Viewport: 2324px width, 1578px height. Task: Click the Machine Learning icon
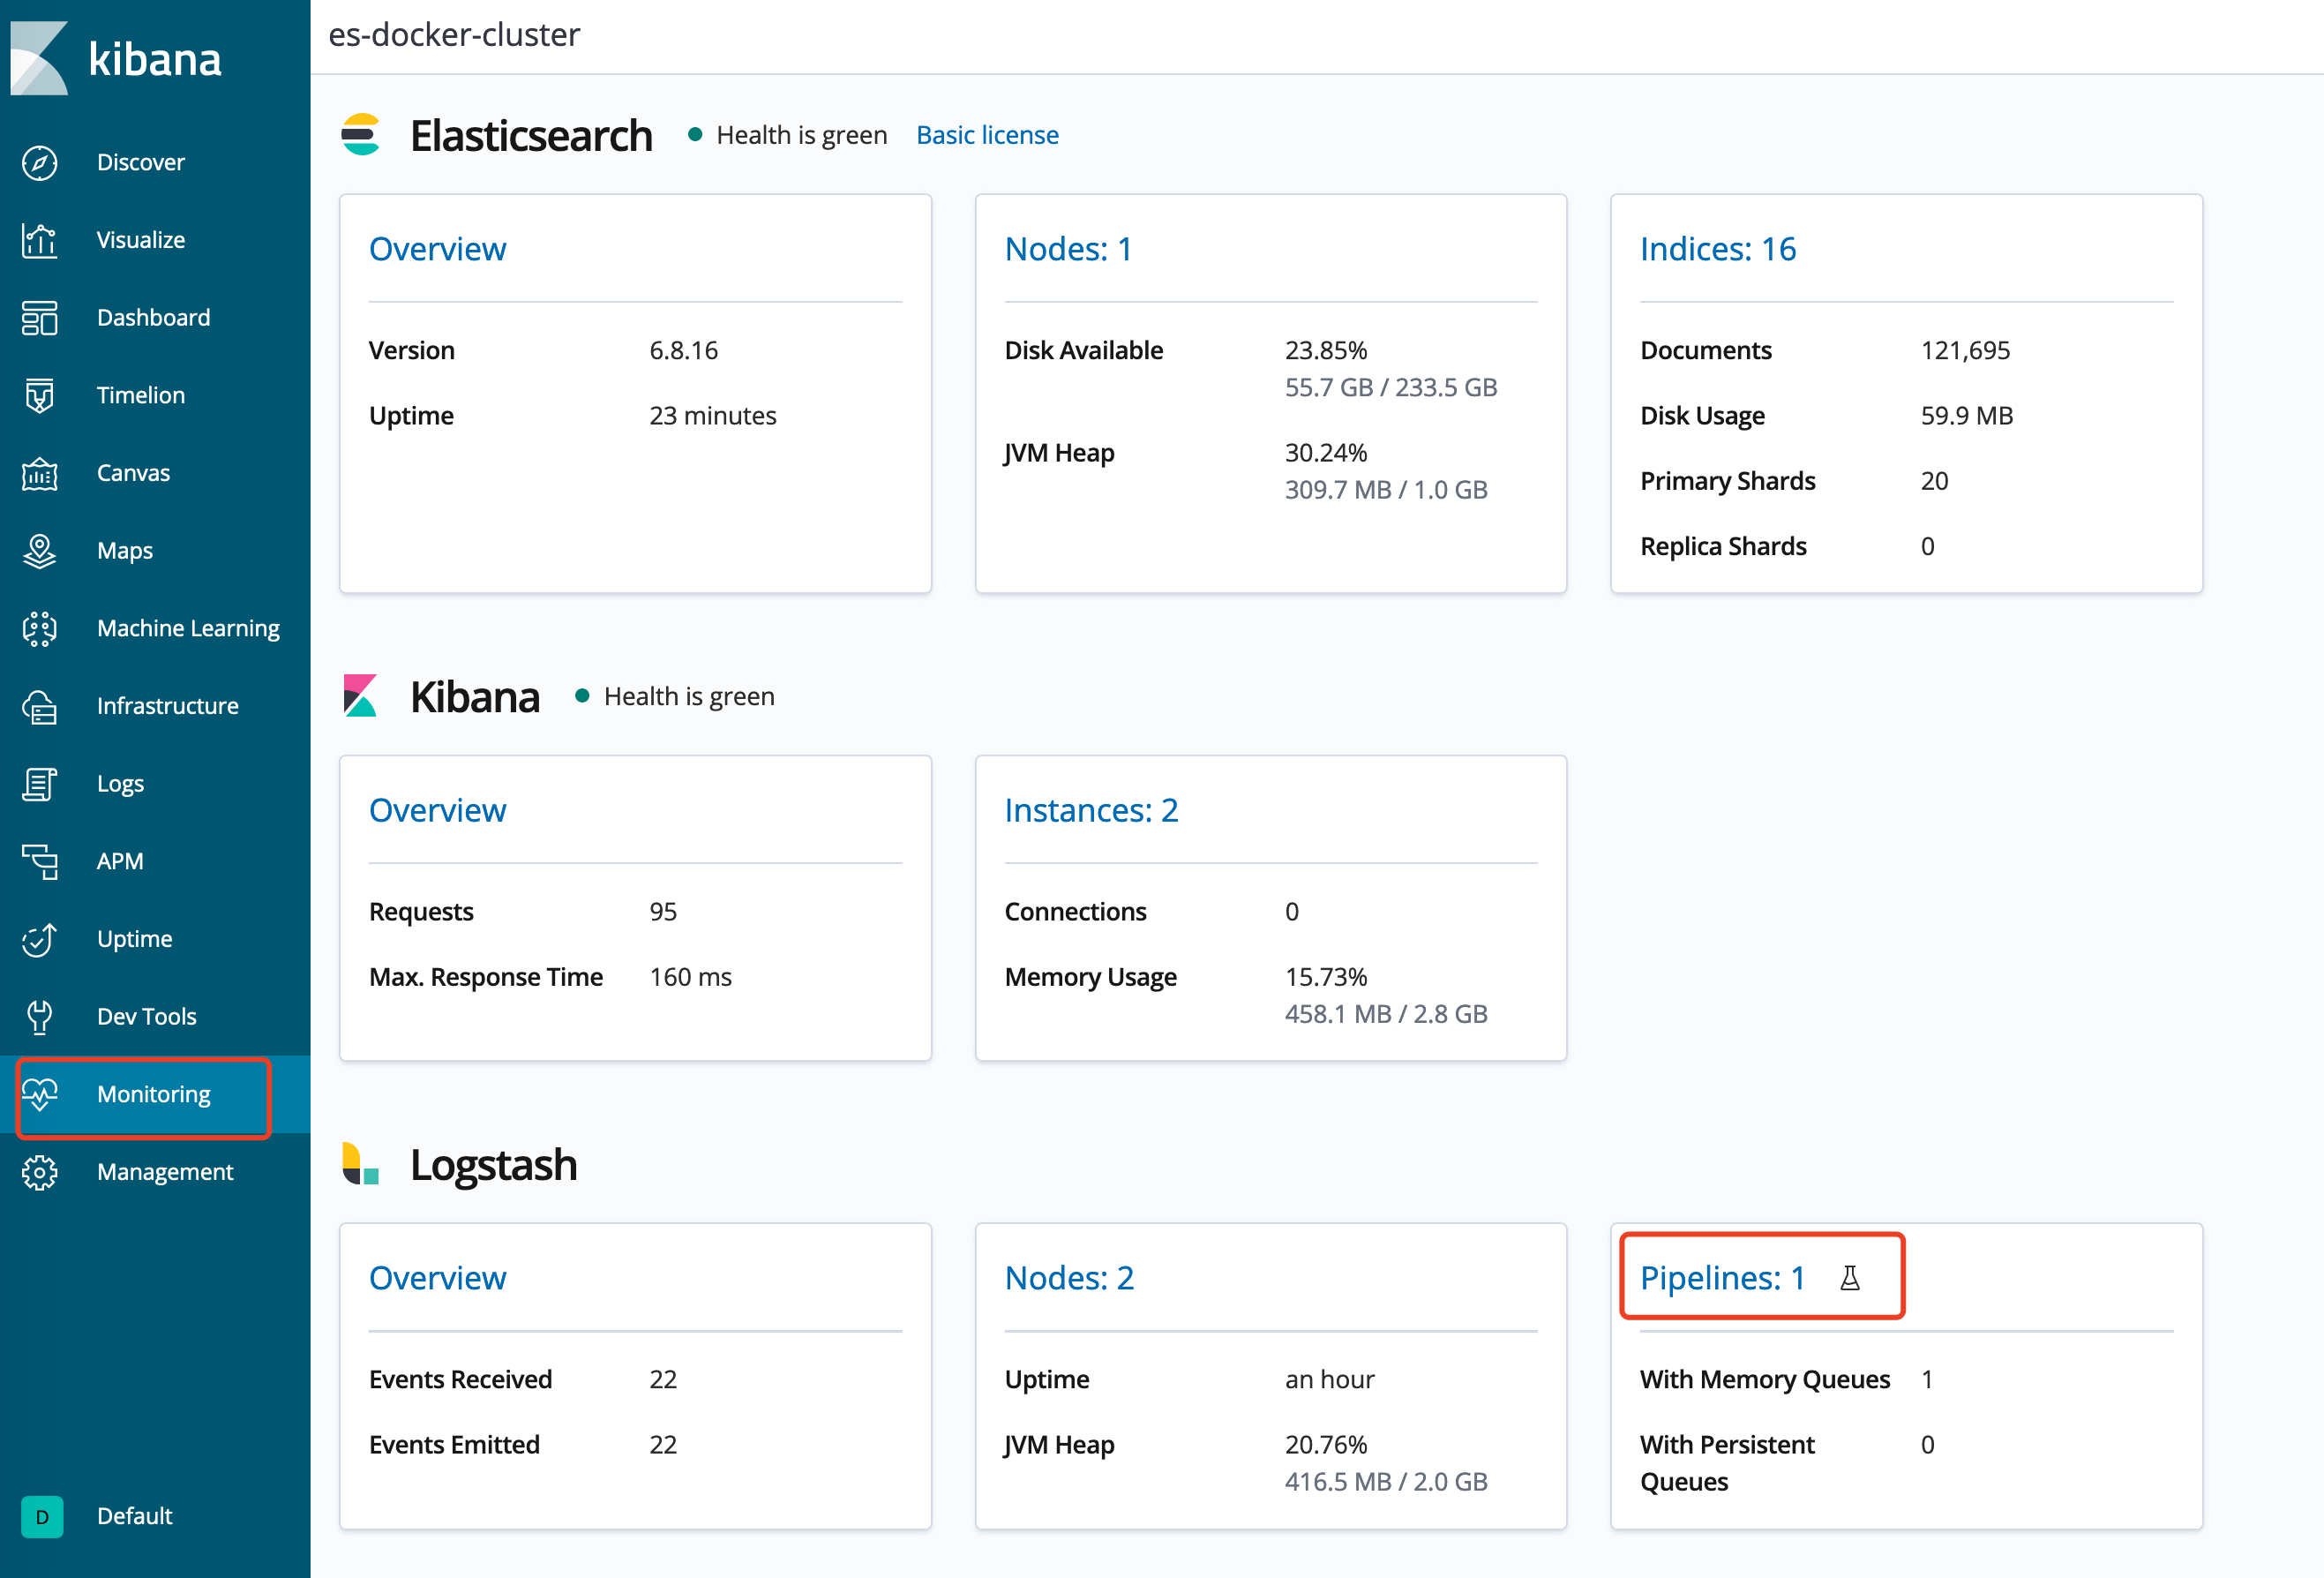(x=40, y=629)
